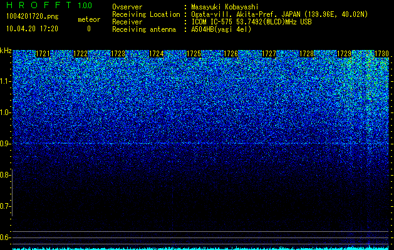The height and width of the screenshot is (250, 394).
Task: Click the Ovserver field label
Action: (127, 7)
